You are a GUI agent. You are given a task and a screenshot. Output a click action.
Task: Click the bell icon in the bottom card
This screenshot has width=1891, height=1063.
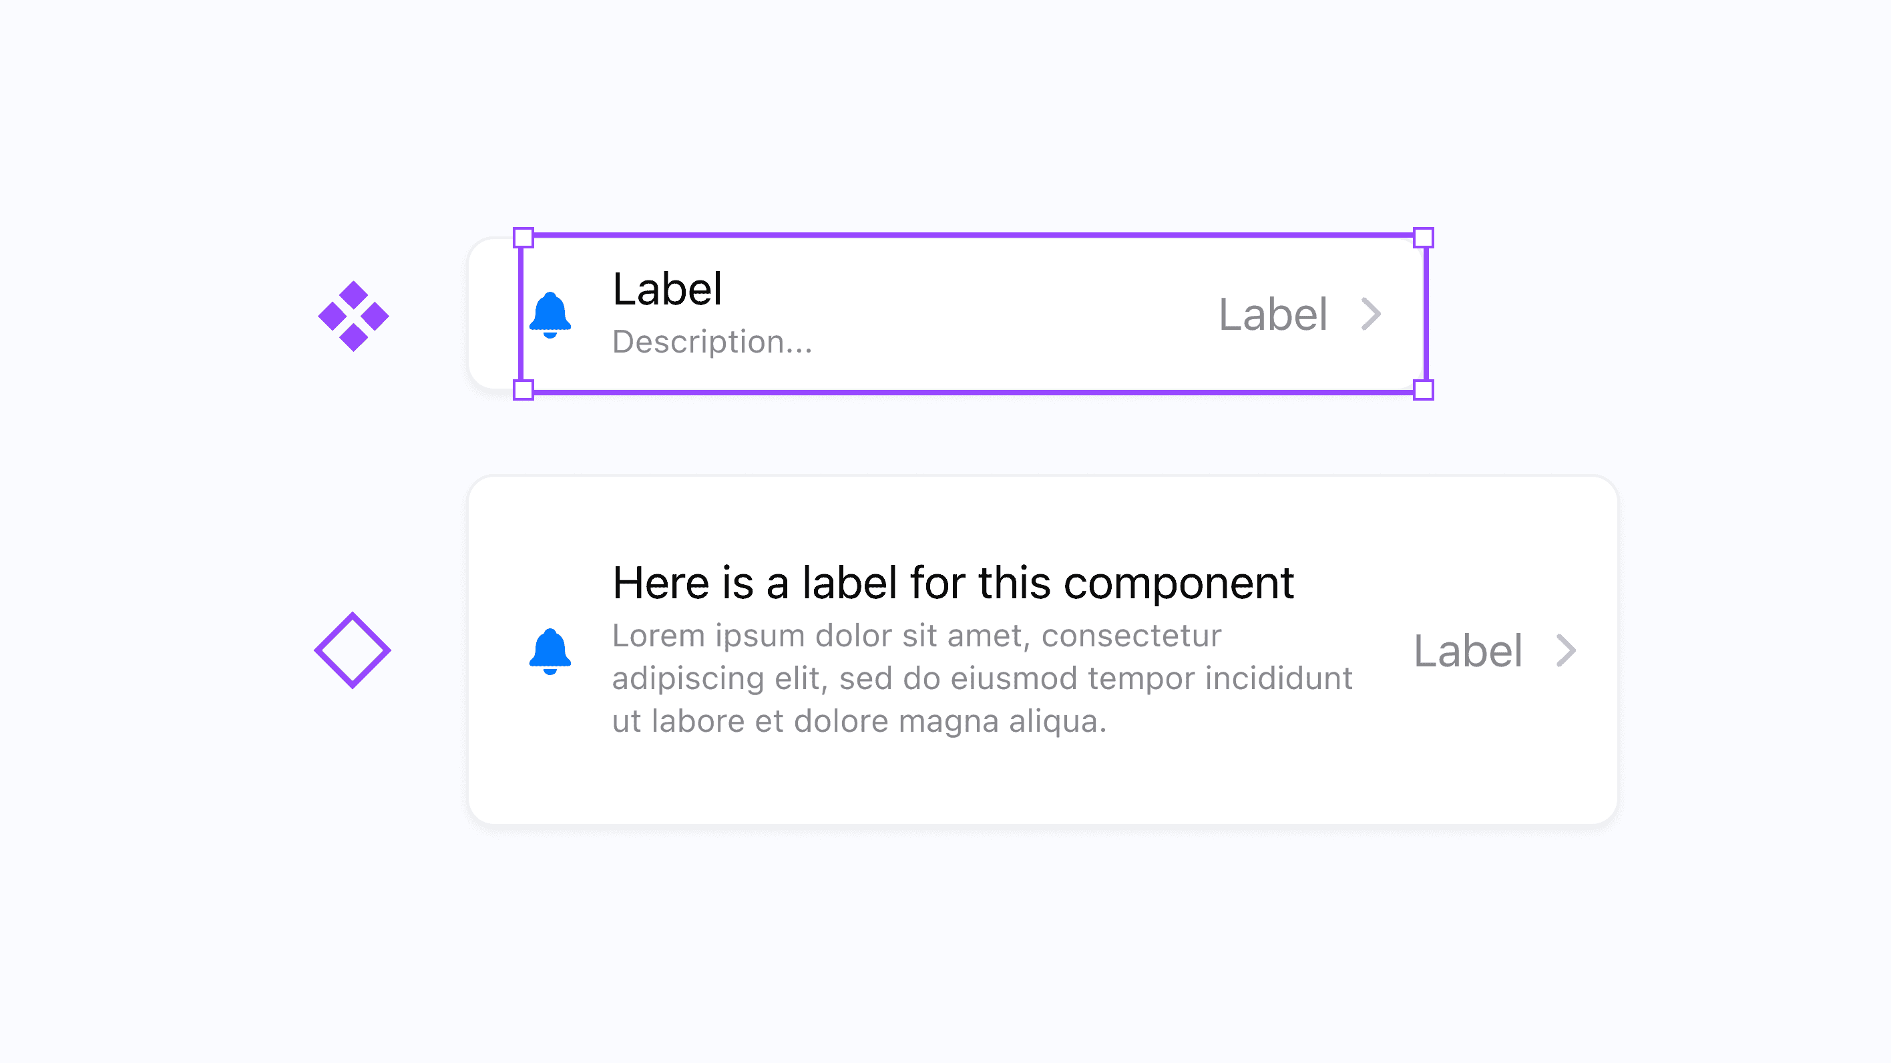(x=550, y=652)
